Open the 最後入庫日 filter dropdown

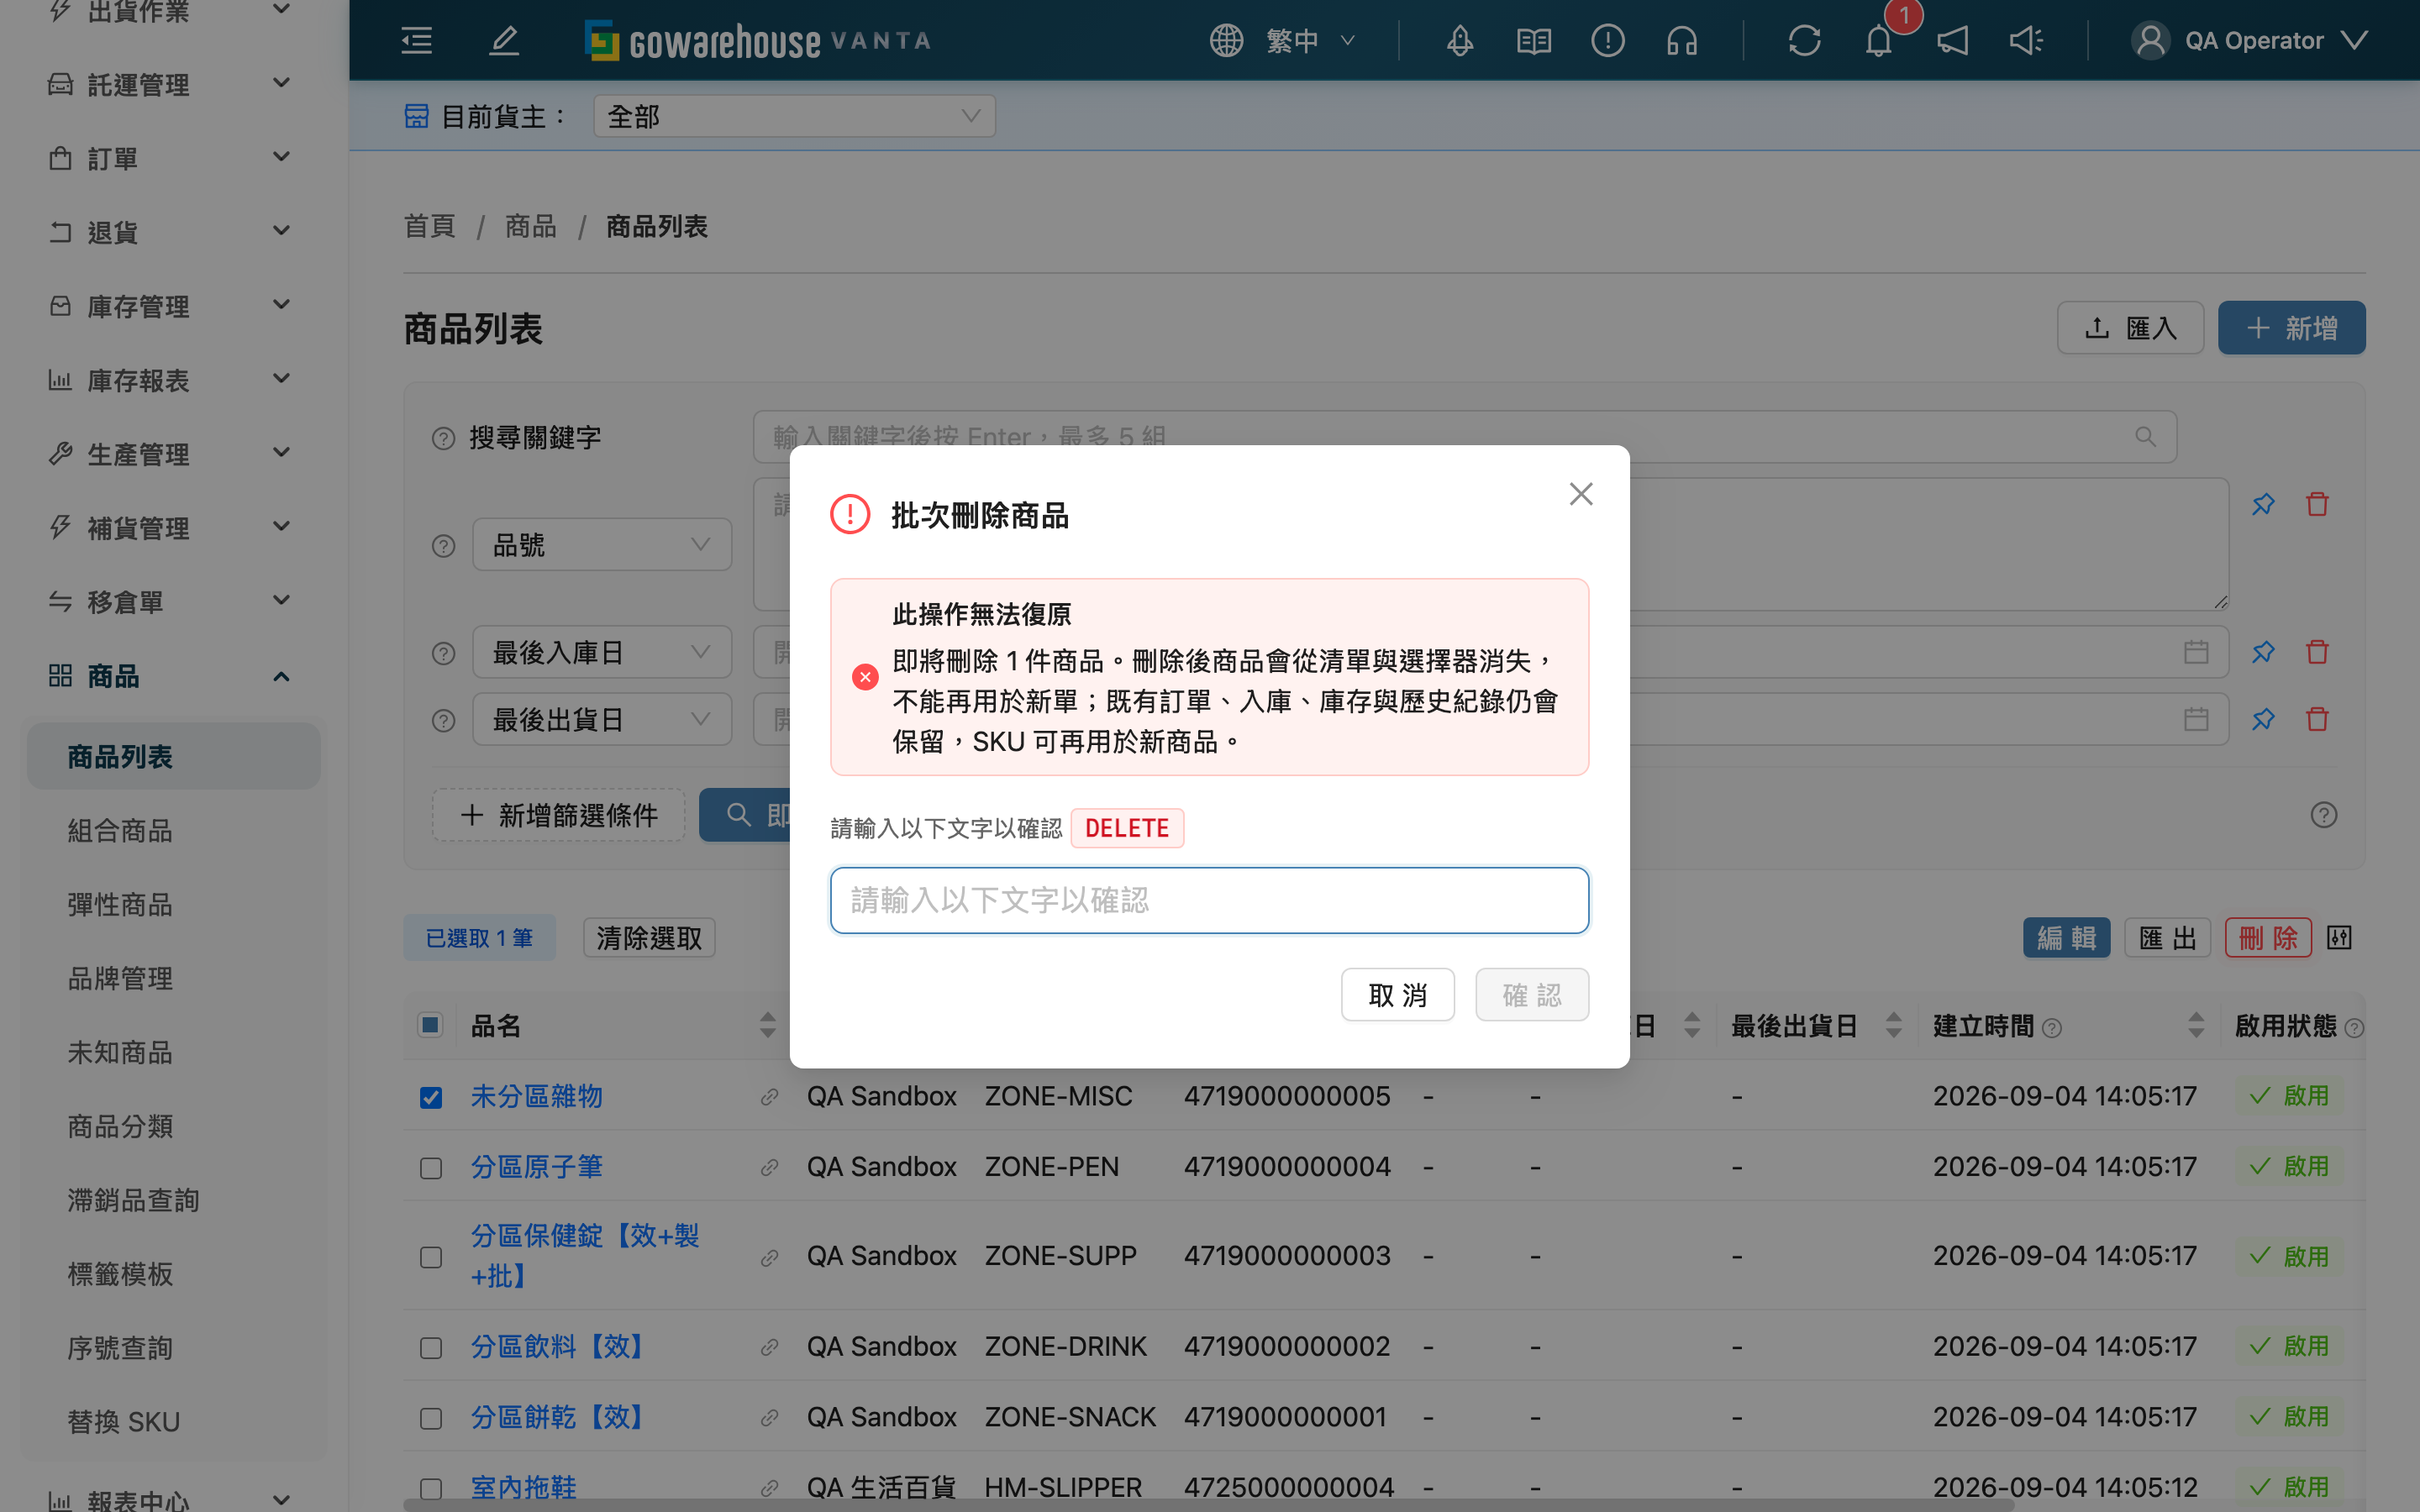(x=602, y=653)
